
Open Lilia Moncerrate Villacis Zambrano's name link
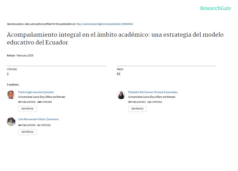coord(39,119)
